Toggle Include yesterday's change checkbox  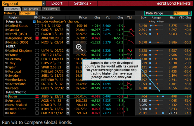click(x=35, y=22)
